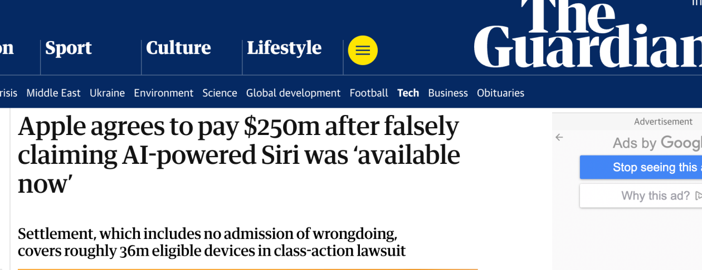Select the Science subsection link
The width and height of the screenshot is (702, 270).
(x=220, y=93)
